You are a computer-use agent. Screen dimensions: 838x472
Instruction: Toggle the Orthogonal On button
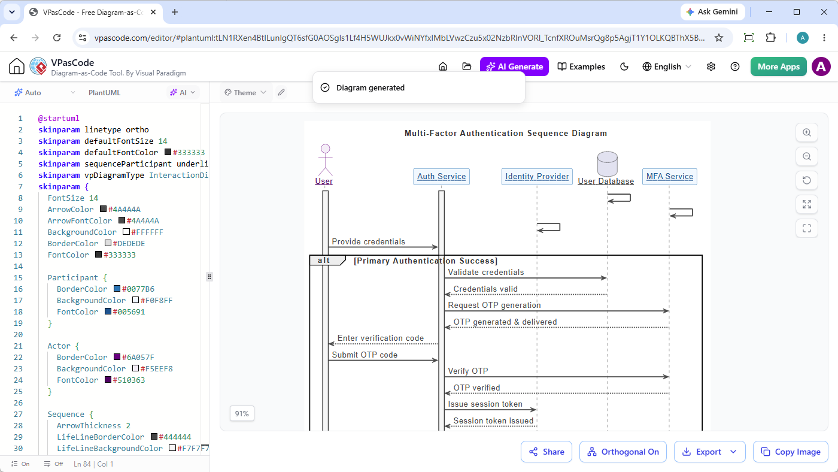(x=623, y=452)
